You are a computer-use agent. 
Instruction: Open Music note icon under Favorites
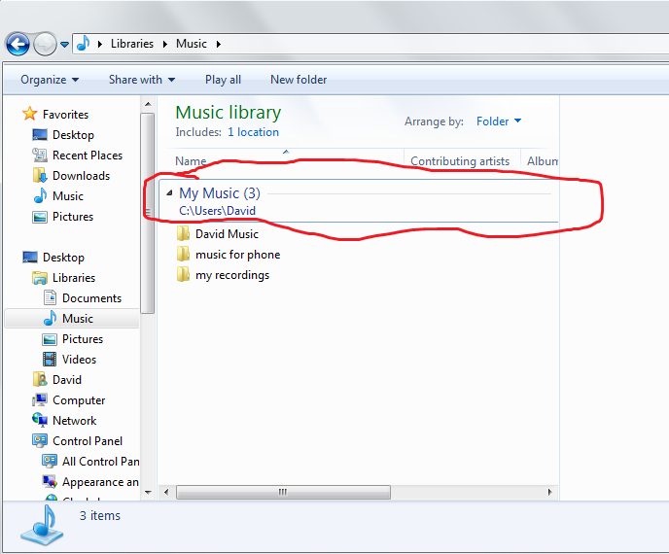tap(40, 195)
